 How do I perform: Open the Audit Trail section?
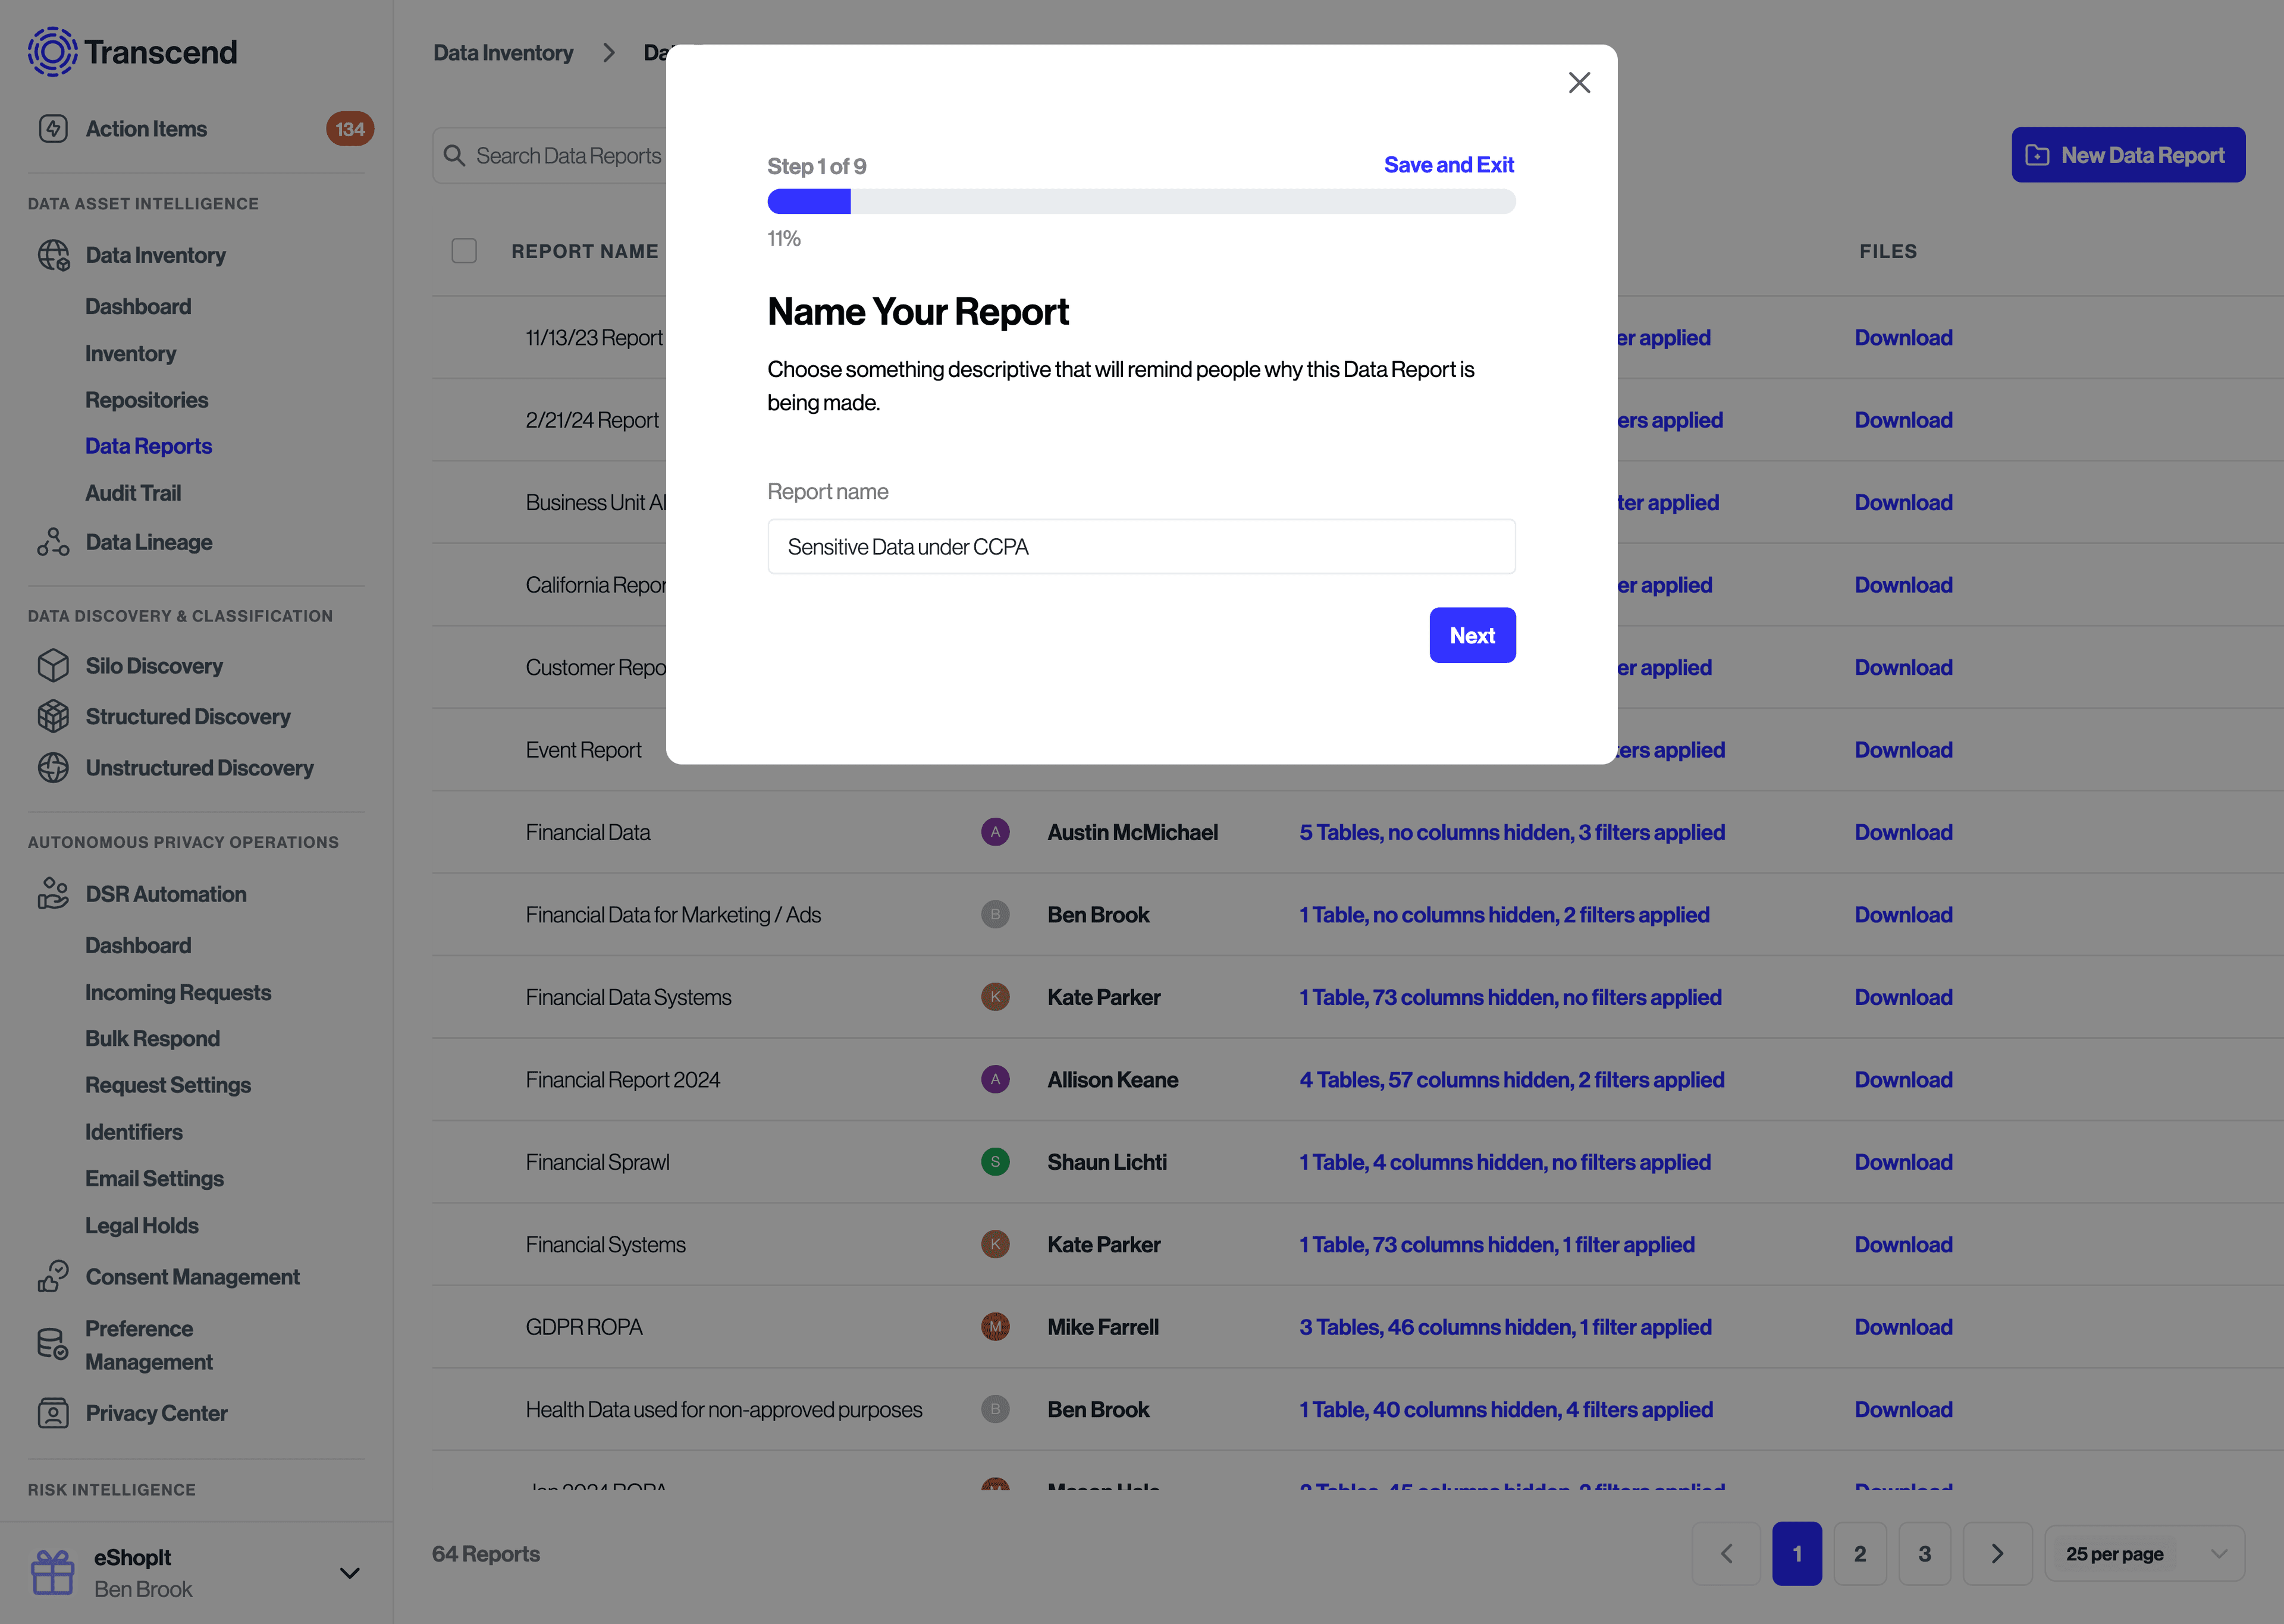133,492
